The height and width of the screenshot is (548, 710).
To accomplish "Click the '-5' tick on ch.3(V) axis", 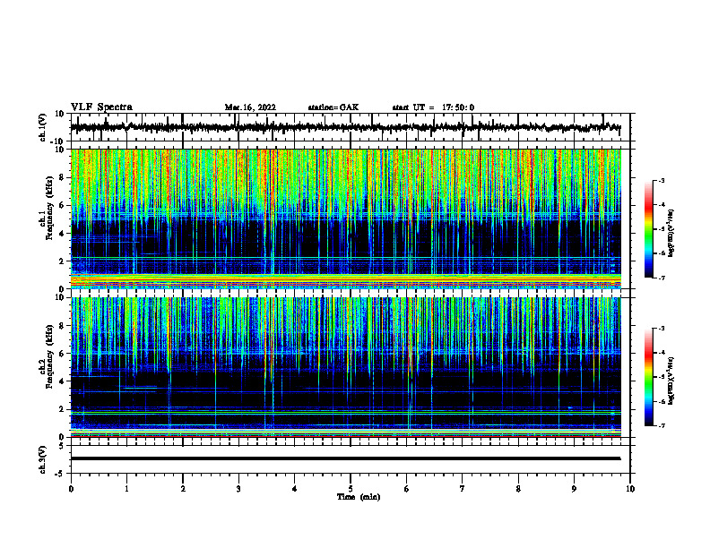I will 61,474.
